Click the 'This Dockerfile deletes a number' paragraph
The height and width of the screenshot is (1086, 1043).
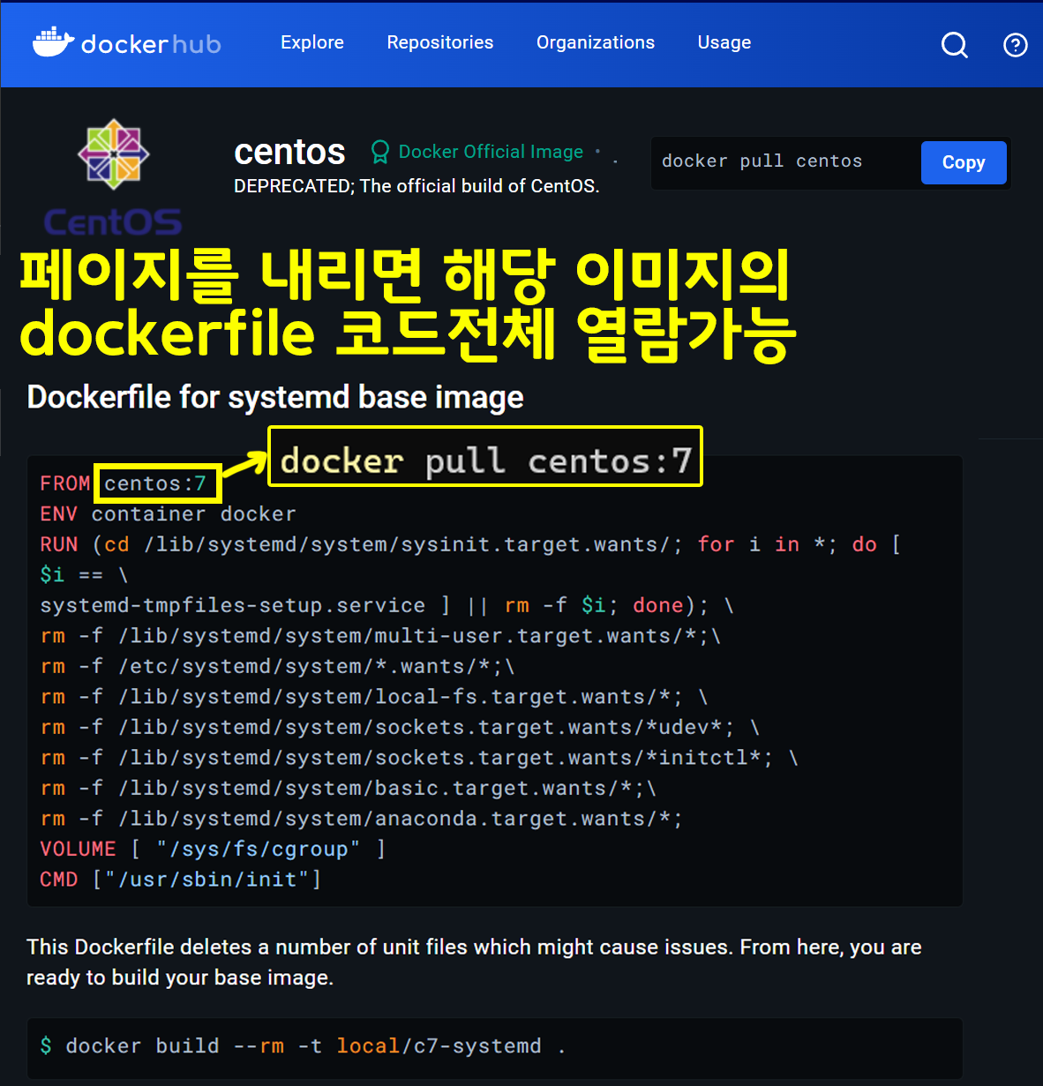pos(474,962)
